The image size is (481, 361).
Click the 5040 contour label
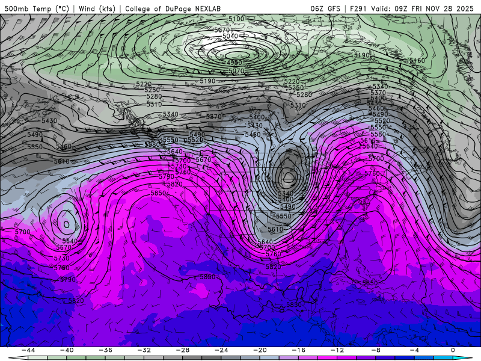click(230, 36)
